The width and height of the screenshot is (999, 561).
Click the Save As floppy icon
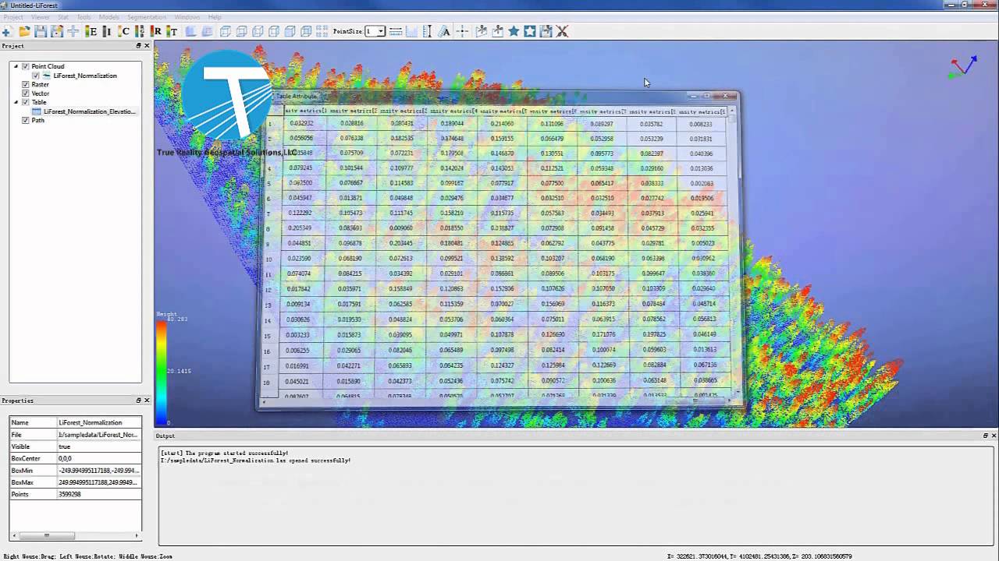pyautogui.click(x=57, y=31)
